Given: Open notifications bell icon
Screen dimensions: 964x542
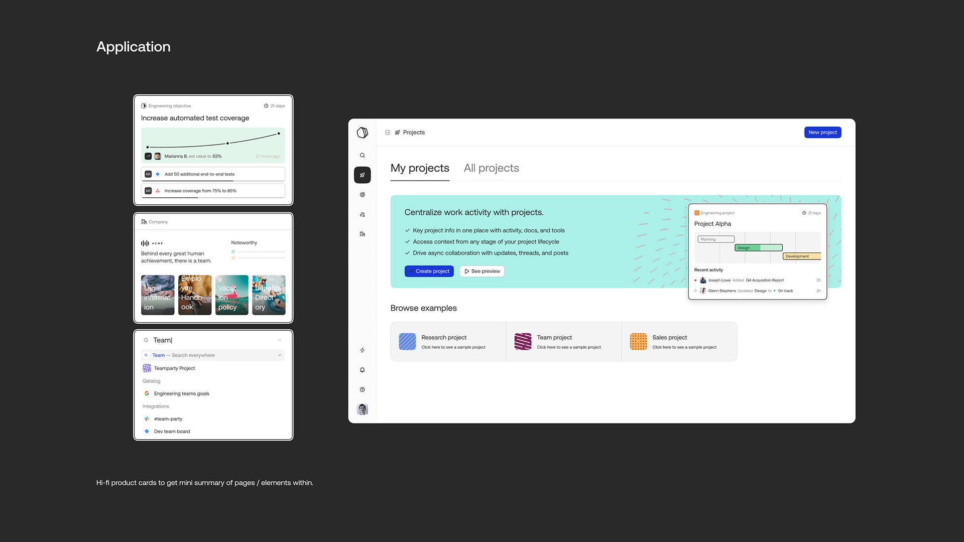Looking at the screenshot, I should (x=362, y=370).
